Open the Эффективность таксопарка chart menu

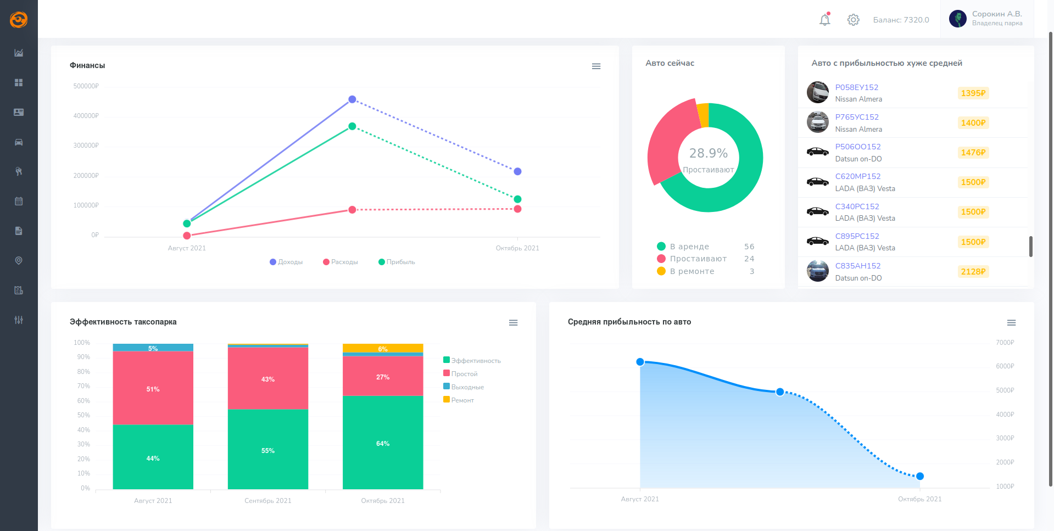[x=513, y=322]
